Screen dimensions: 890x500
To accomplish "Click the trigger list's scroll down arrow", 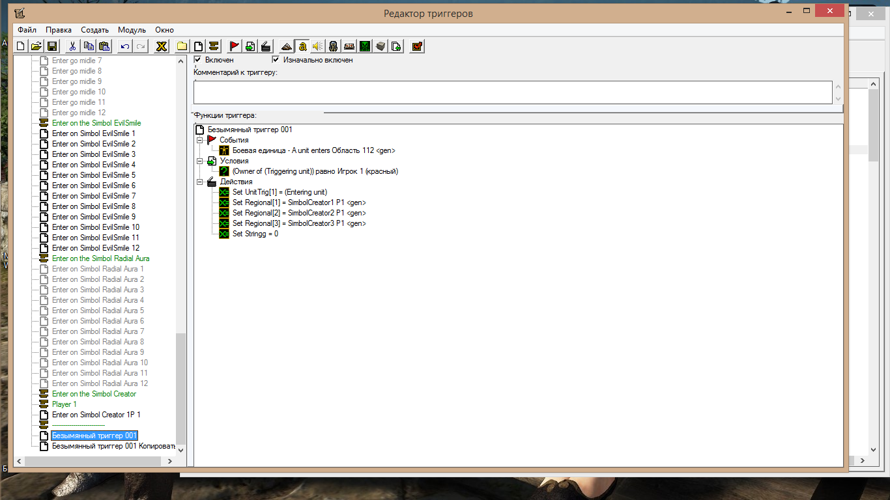I will [181, 451].
